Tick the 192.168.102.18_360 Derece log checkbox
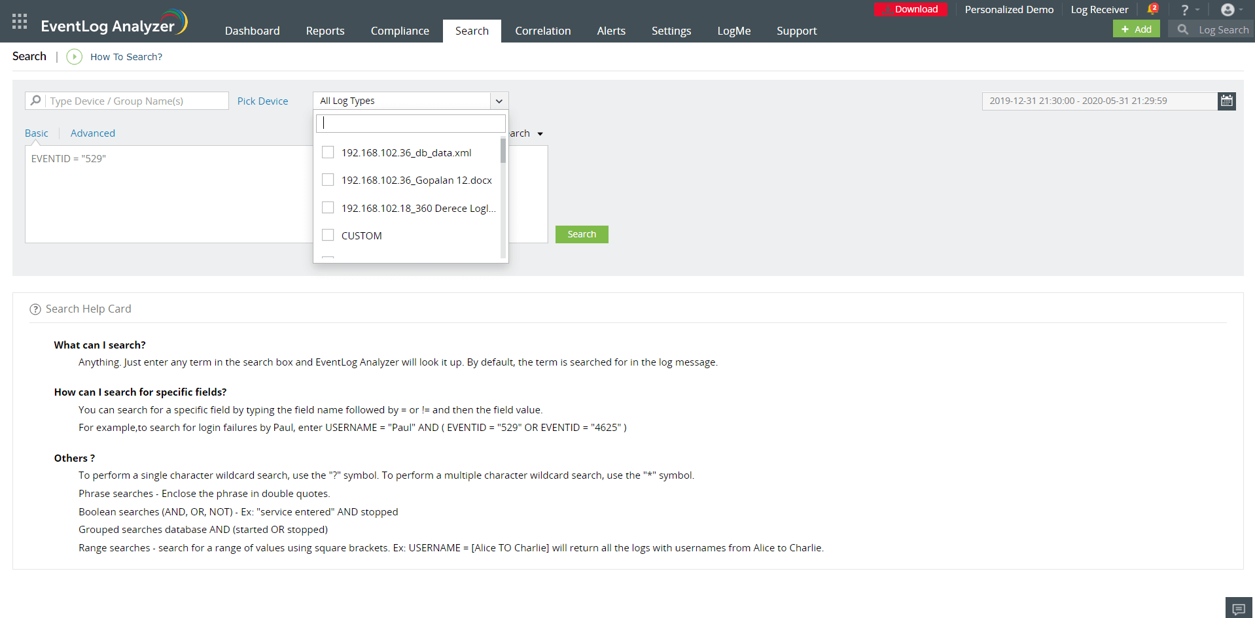Screen dimensions: 1255x618 point(328,208)
